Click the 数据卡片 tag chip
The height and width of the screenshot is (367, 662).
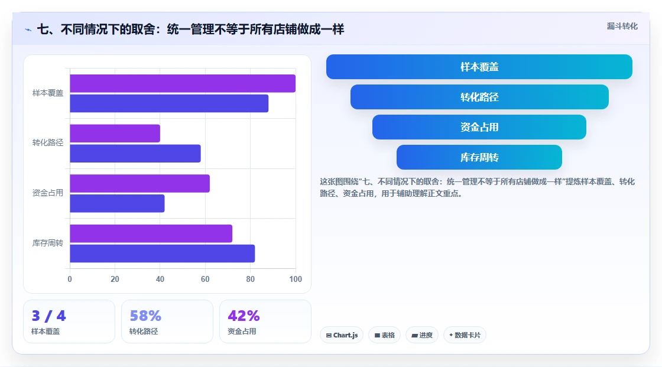coord(465,335)
